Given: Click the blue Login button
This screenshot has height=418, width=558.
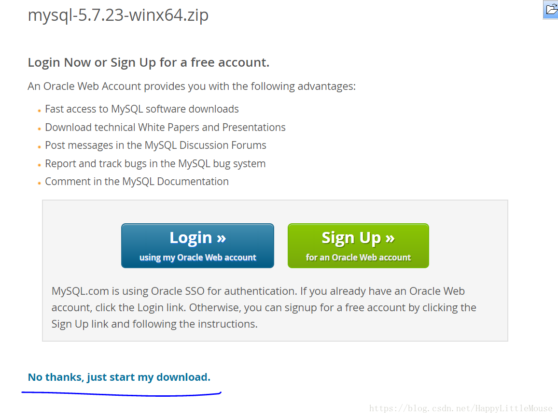Looking at the screenshot, I should [x=197, y=245].
